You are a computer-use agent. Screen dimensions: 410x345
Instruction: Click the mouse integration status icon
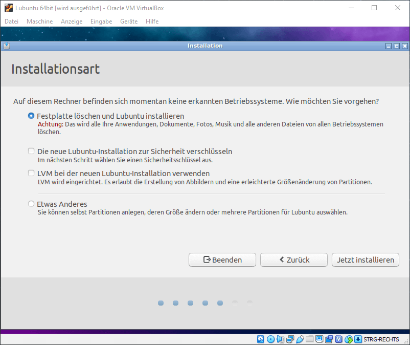(x=349, y=339)
